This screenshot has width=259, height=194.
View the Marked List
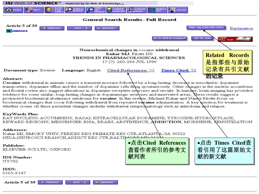tap(157, 10)
